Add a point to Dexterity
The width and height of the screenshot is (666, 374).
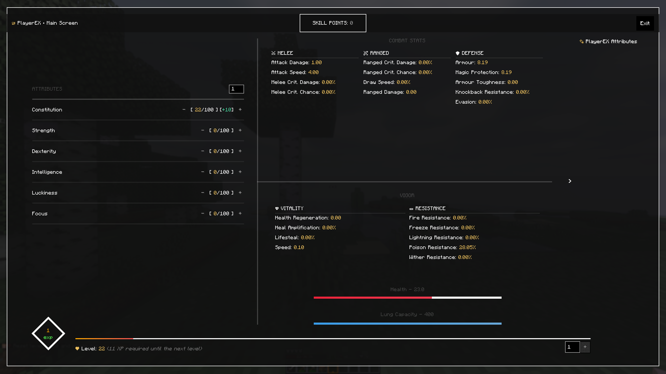click(x=240, y=151)
